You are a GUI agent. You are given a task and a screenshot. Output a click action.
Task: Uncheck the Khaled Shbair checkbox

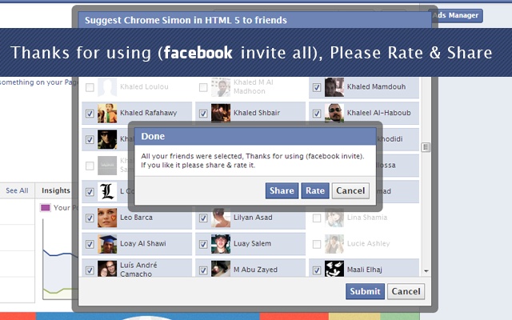203,114
